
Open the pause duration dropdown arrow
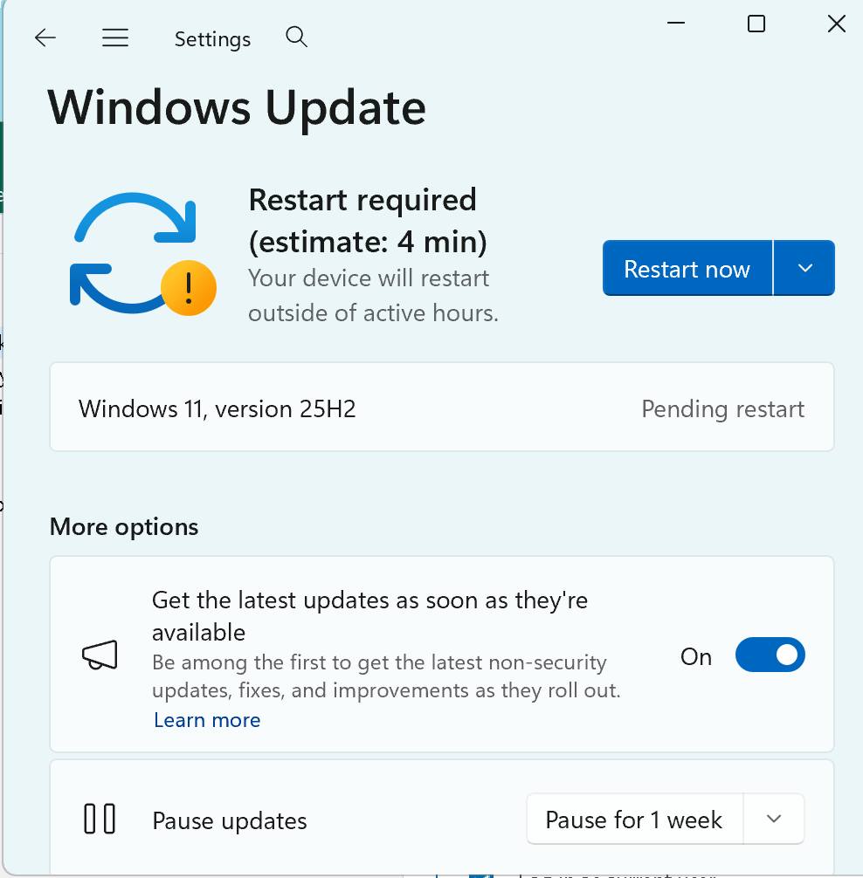(773, 819)
